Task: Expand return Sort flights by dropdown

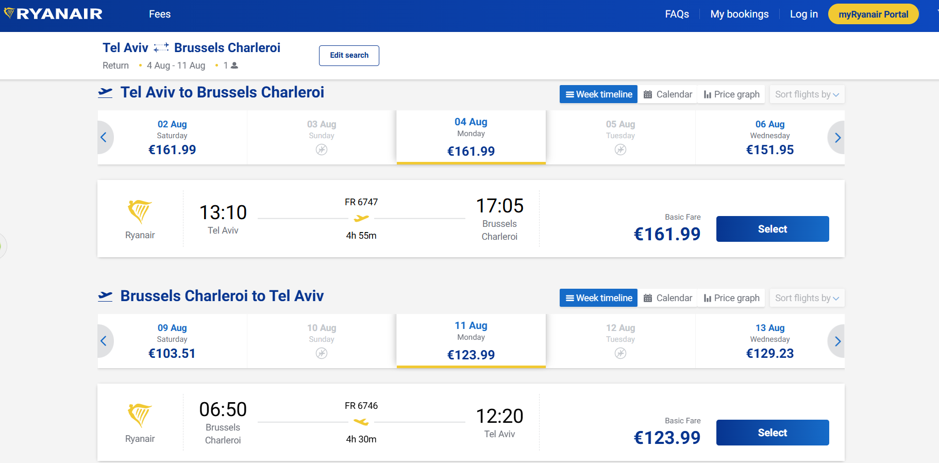Action: [x=807, y=298]
